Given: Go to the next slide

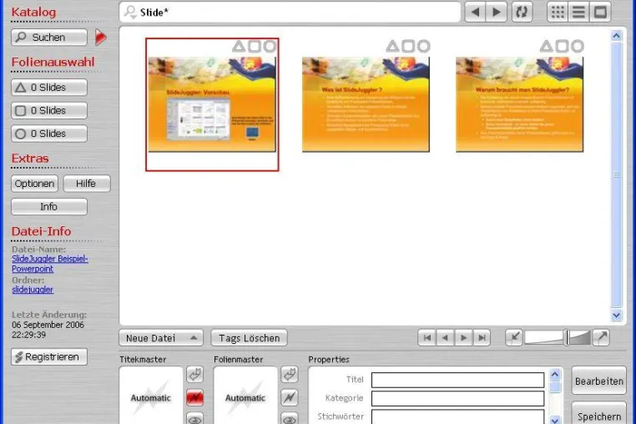Looking at the screenshot, I should coord(463,337).
